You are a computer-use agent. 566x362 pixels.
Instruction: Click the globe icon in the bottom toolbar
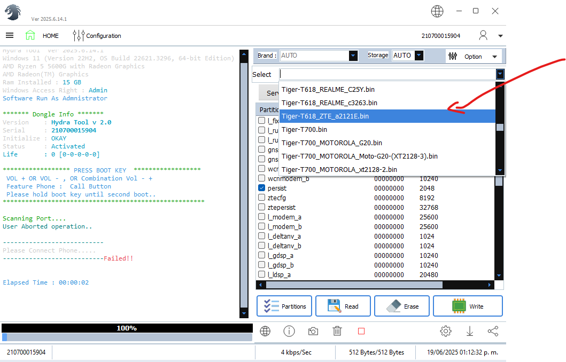point(265,331)
